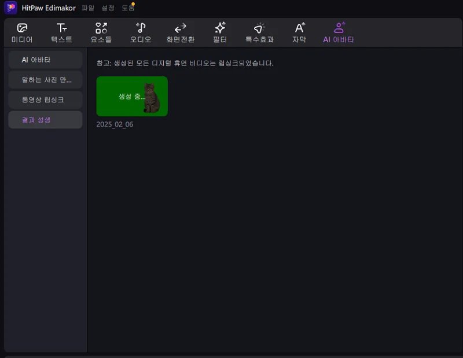Select the AI 아바타 sidebar option

[x=45, y=60]
